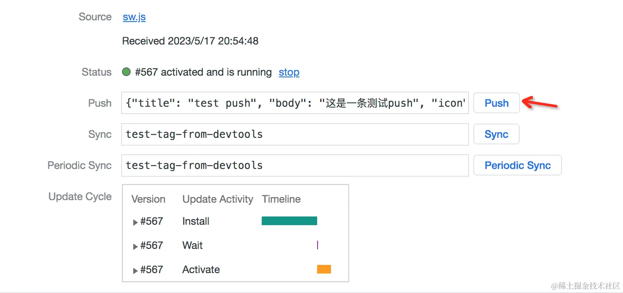Image resolution: width=623 pixels, height=293 pixels.
Task: Click the Sync button
Action: tap(496, 134)
